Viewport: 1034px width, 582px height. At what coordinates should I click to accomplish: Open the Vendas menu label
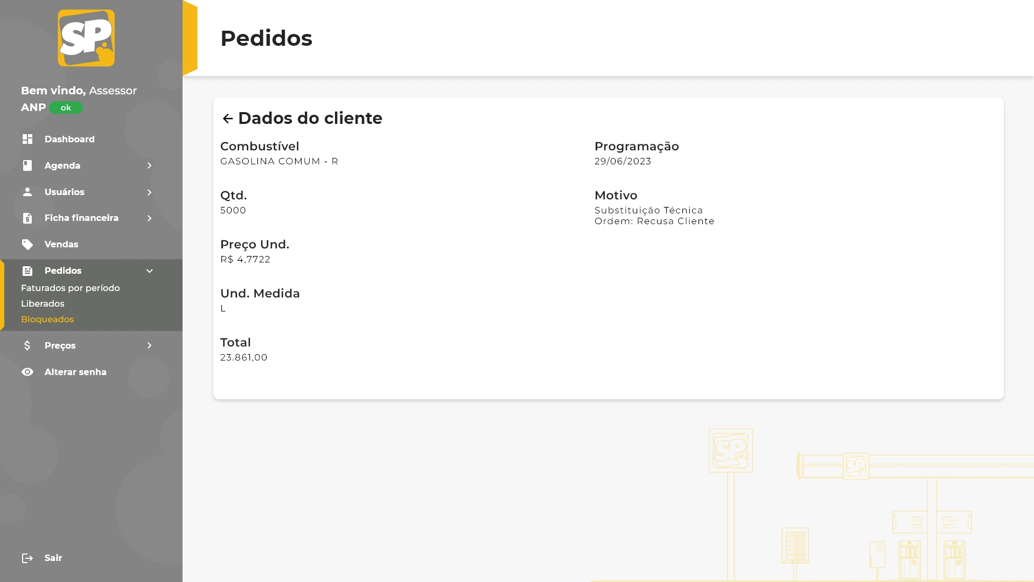pos(61,245)
